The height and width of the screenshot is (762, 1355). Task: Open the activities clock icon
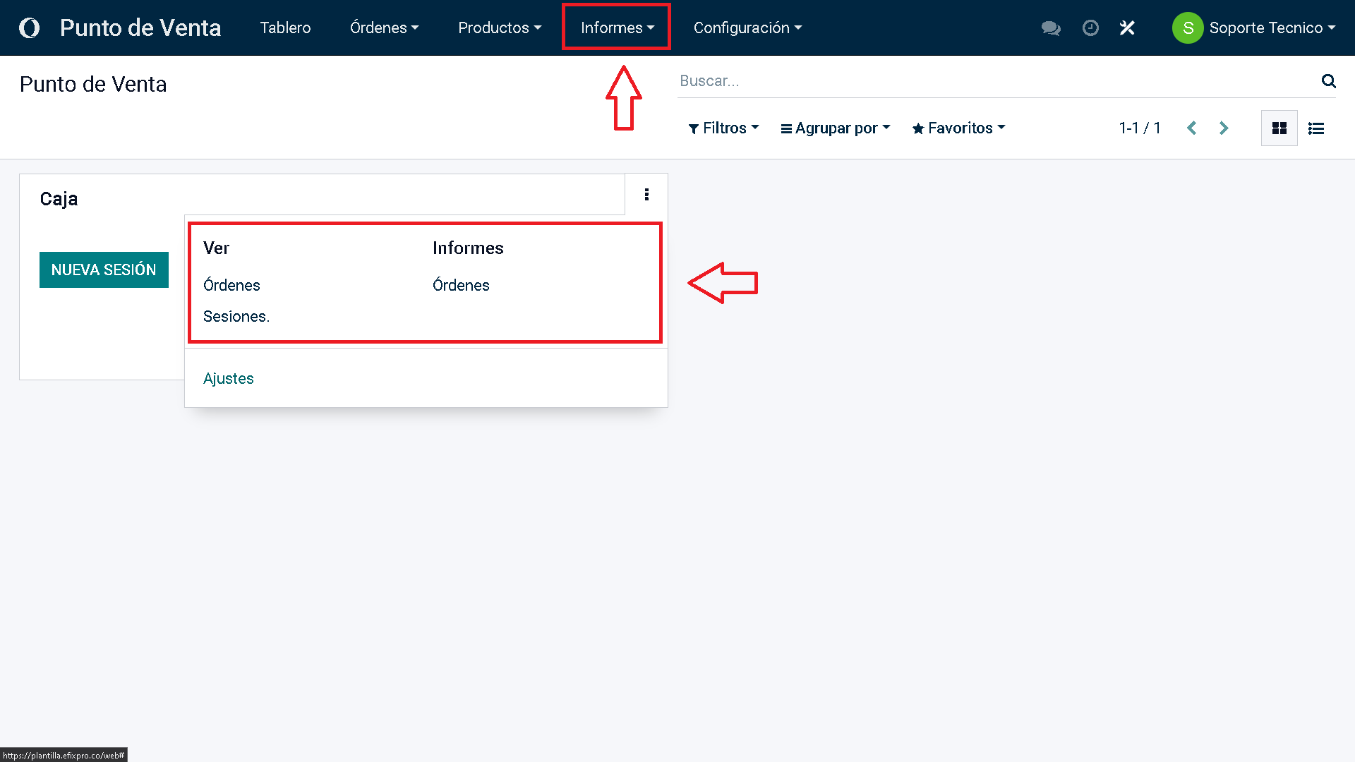pos(1090,28)
